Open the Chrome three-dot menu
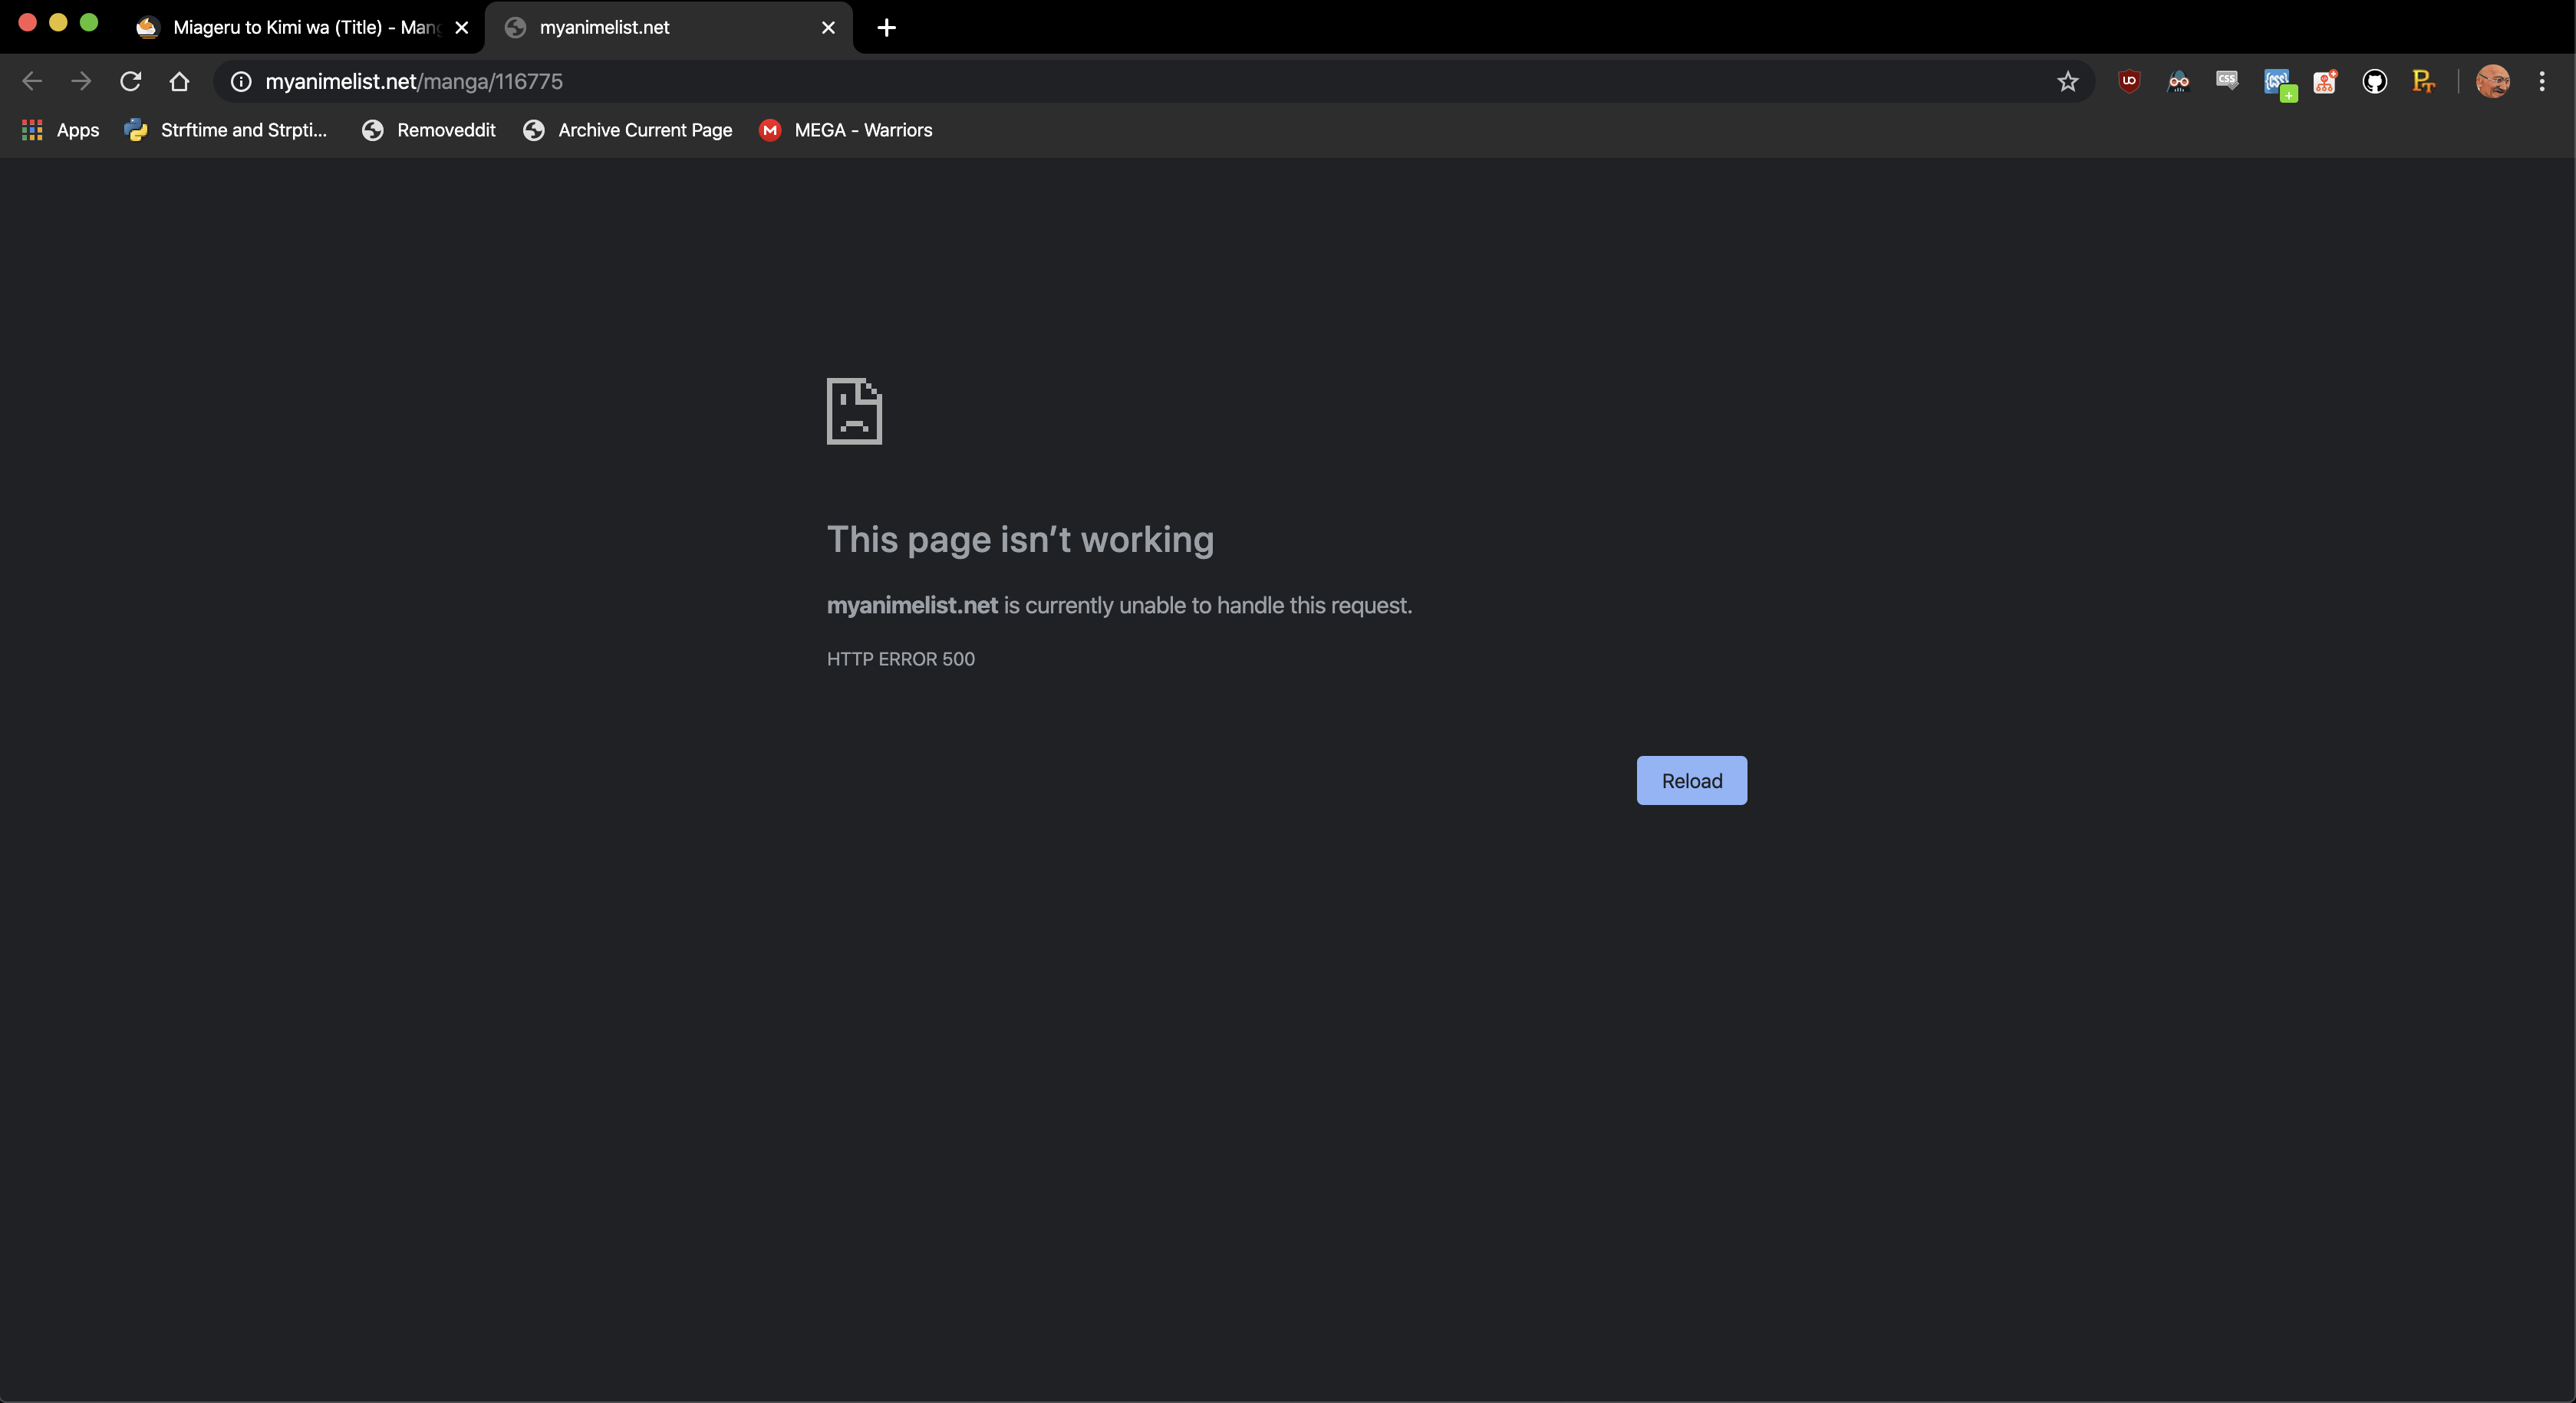The width and height of the screenshot is (2576, 1403). (x=2541, y=81)
